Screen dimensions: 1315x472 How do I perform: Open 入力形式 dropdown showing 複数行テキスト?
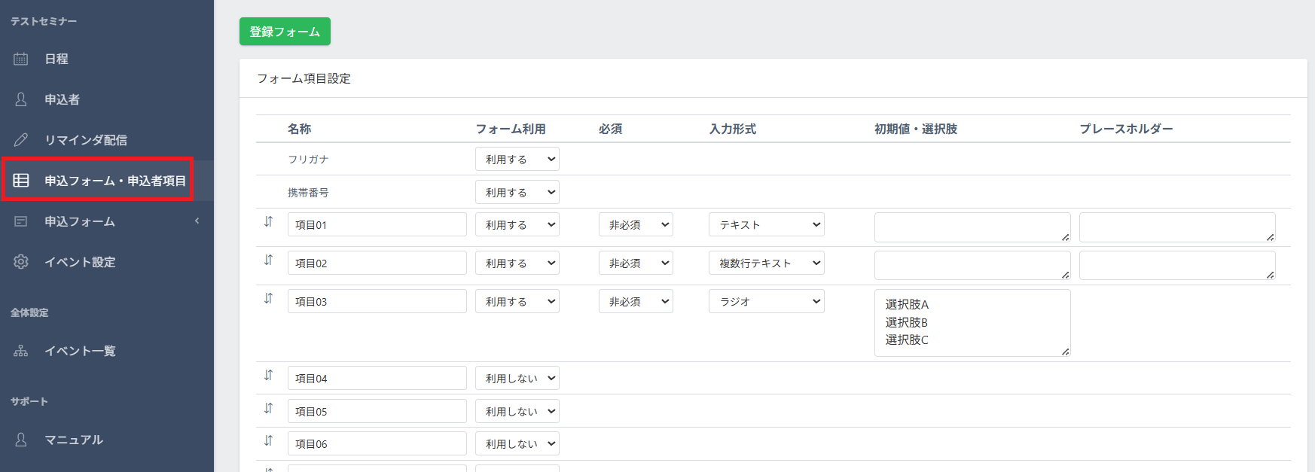[766, 263]
